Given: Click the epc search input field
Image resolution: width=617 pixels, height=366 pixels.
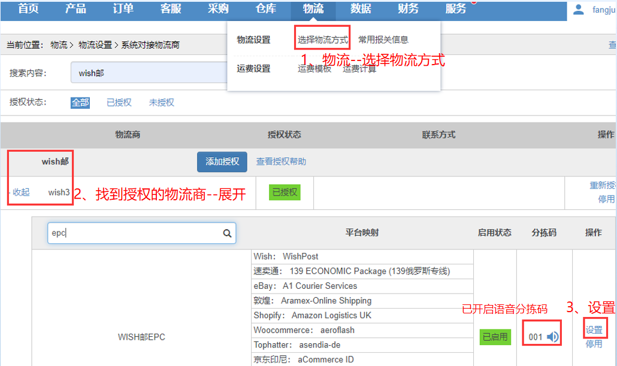Looking at the screenshot, I should point(141,233).
